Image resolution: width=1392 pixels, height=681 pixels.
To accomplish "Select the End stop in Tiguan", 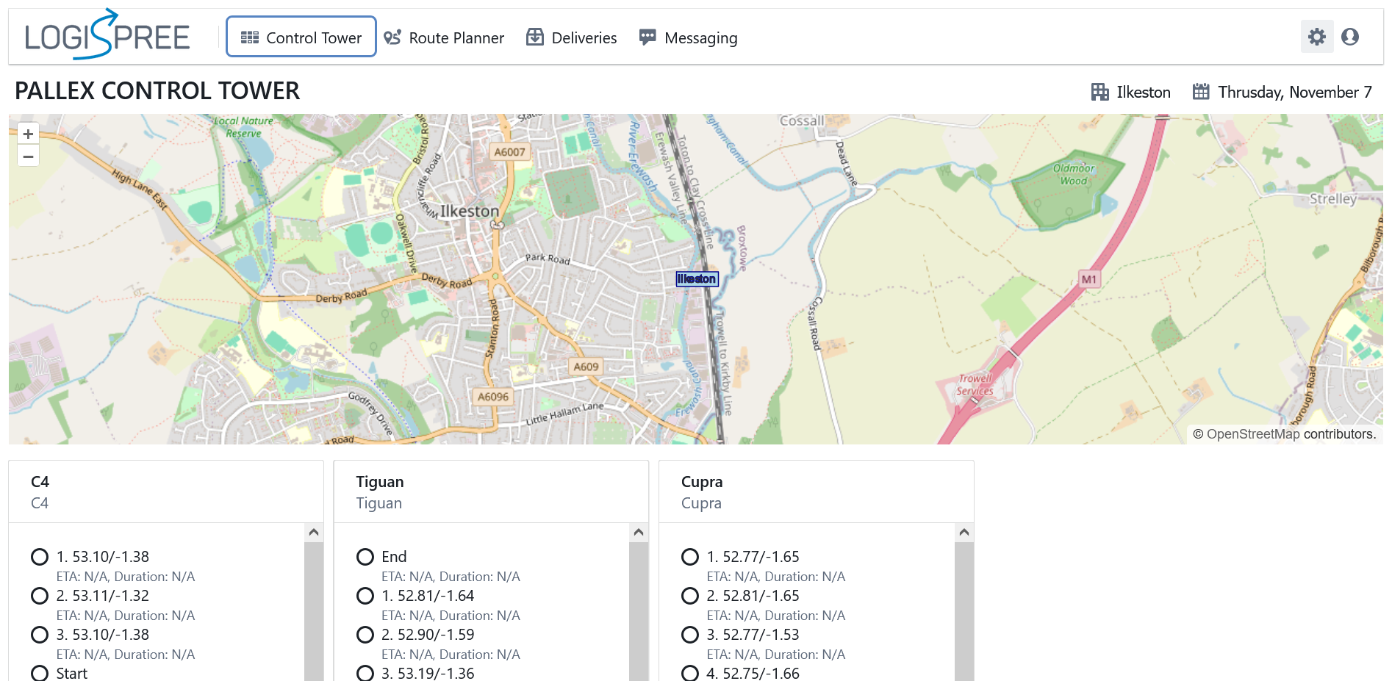I will (x=365, y=557).
